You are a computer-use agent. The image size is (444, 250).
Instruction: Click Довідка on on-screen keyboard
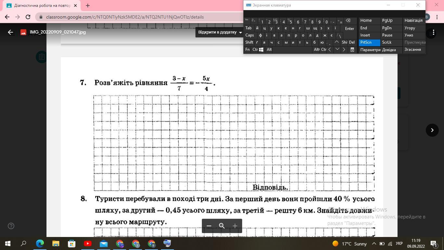click(x=391, y=50)
